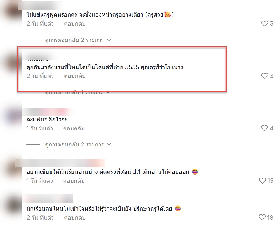This screenshot has height=226, width=278.
Task: Like the comment with 18 likes about ปรึกษาครู
Action: click(x=262, y=217)
